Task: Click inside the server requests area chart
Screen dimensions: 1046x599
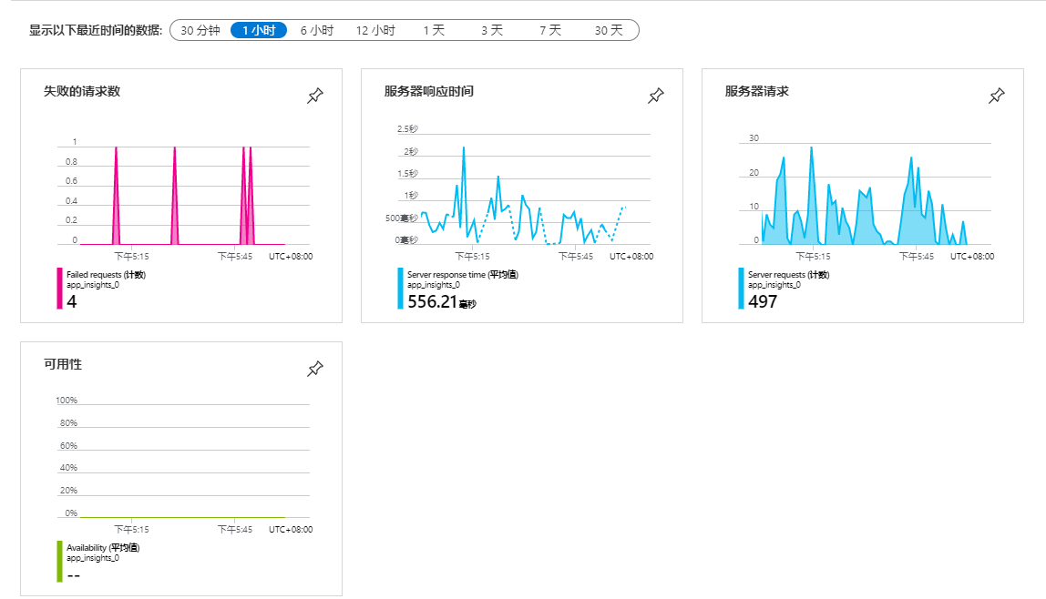Action: [866, 193]
